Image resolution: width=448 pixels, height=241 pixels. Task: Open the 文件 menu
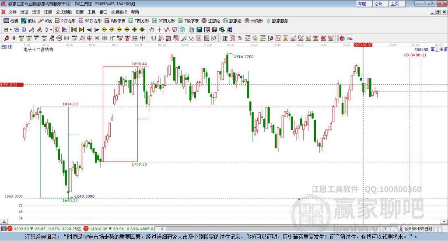point(12,12)
